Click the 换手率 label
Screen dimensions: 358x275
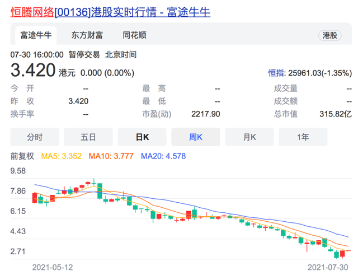(22, 114)
